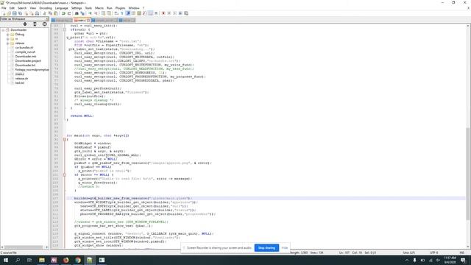Open the Macro menu
The image size is (471, 265).
99,8
